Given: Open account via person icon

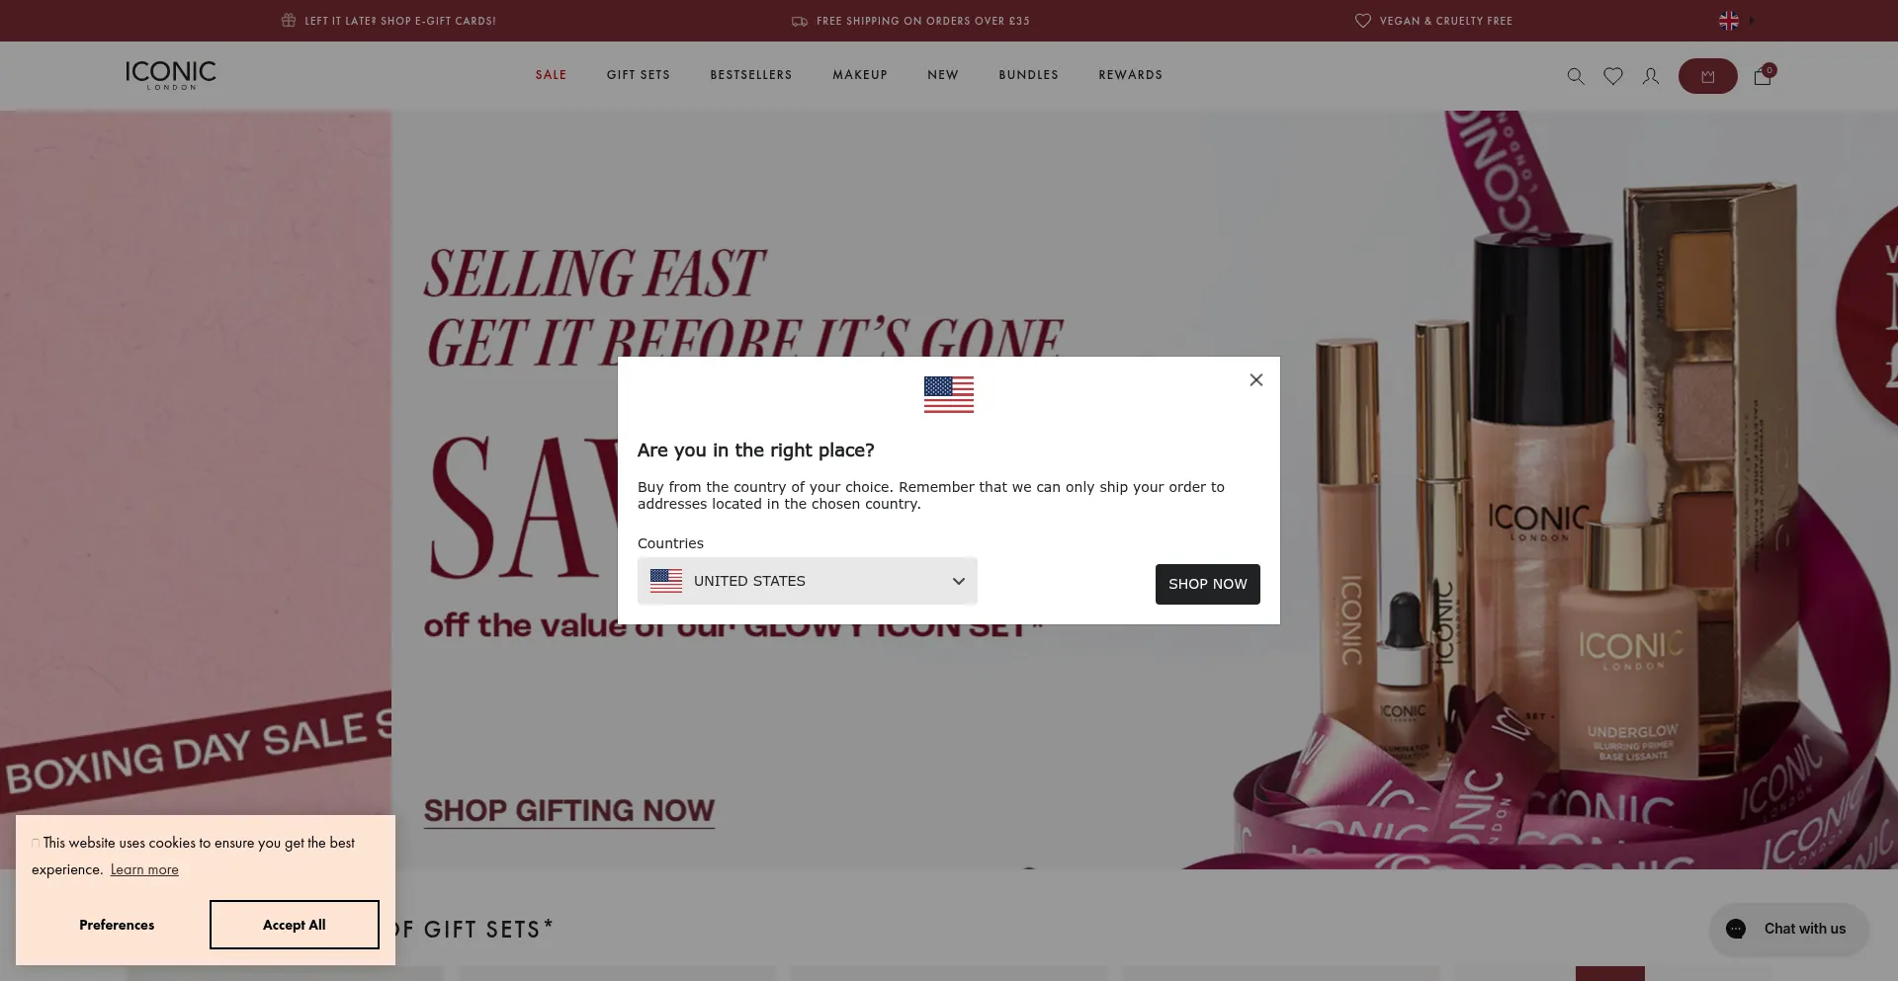Looking at the screenshot, I should click(1651, 76).
